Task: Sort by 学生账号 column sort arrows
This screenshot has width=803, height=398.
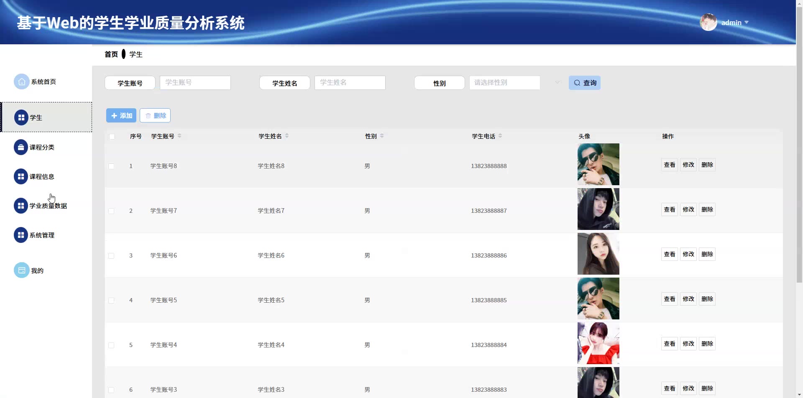Action: pos(179,136)
